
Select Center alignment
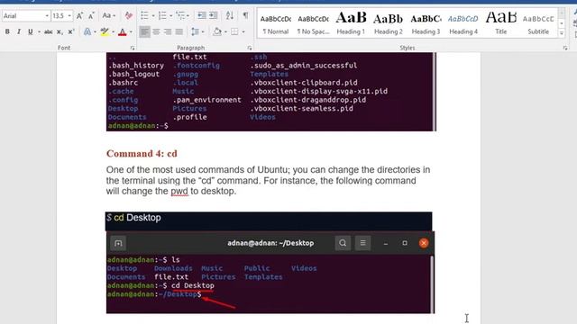point(156,32)
